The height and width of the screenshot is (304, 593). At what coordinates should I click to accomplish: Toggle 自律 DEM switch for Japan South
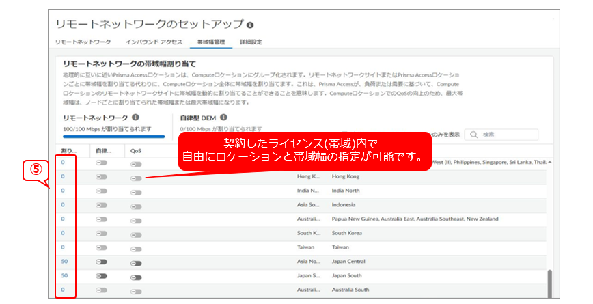(101, 276)
